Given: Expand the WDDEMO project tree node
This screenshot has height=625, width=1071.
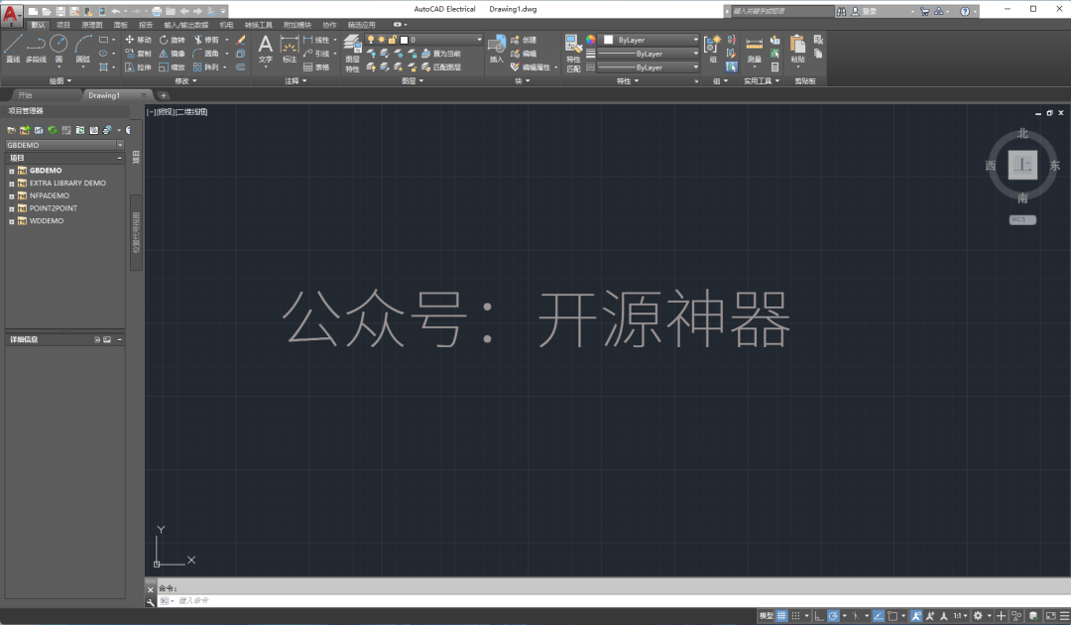Looking at the screenshot, I should (12, 221).
